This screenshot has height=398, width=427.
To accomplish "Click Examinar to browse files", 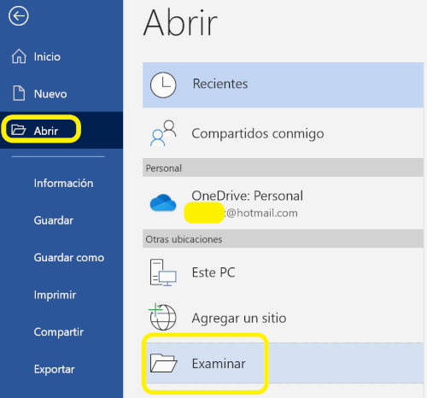I will point(283,363).
